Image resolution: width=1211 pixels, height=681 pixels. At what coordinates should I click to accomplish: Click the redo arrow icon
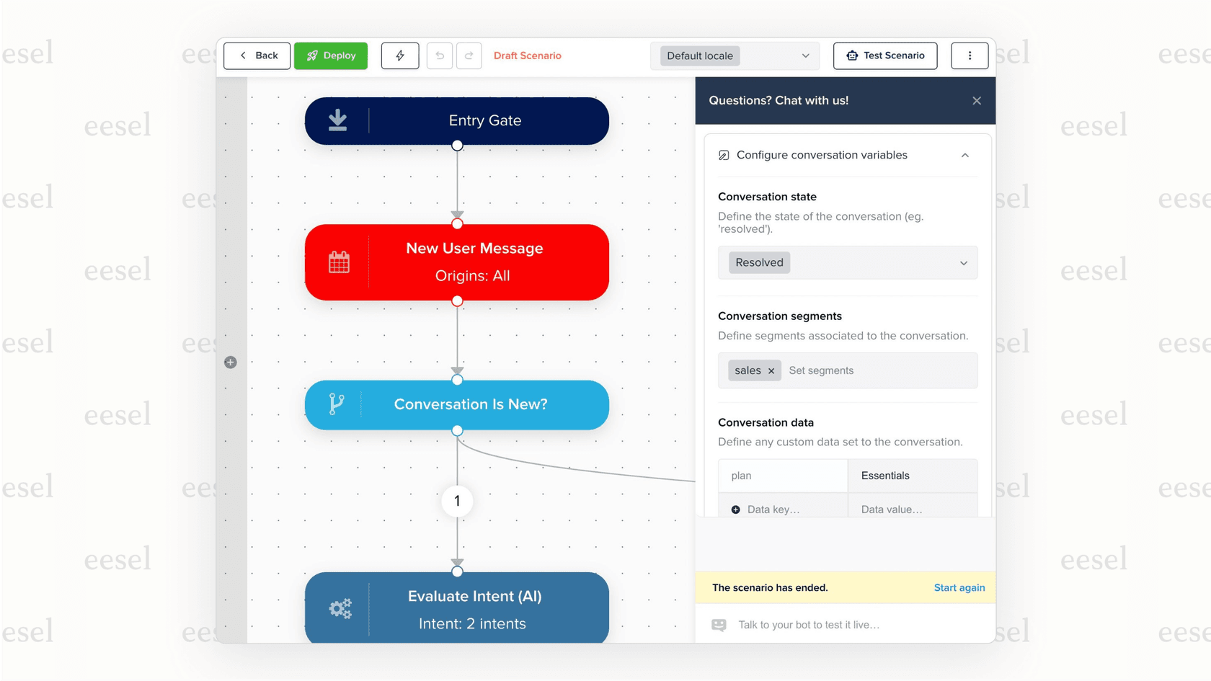[x=469, y=55]
